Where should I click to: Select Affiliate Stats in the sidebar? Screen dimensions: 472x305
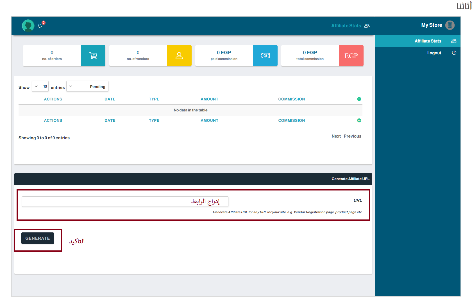[x=428, y=41]
